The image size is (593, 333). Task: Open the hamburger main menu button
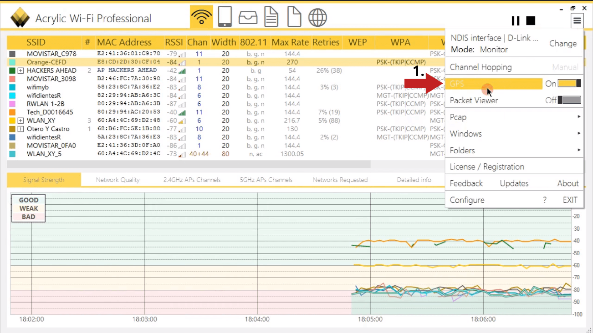coord(577,20)
